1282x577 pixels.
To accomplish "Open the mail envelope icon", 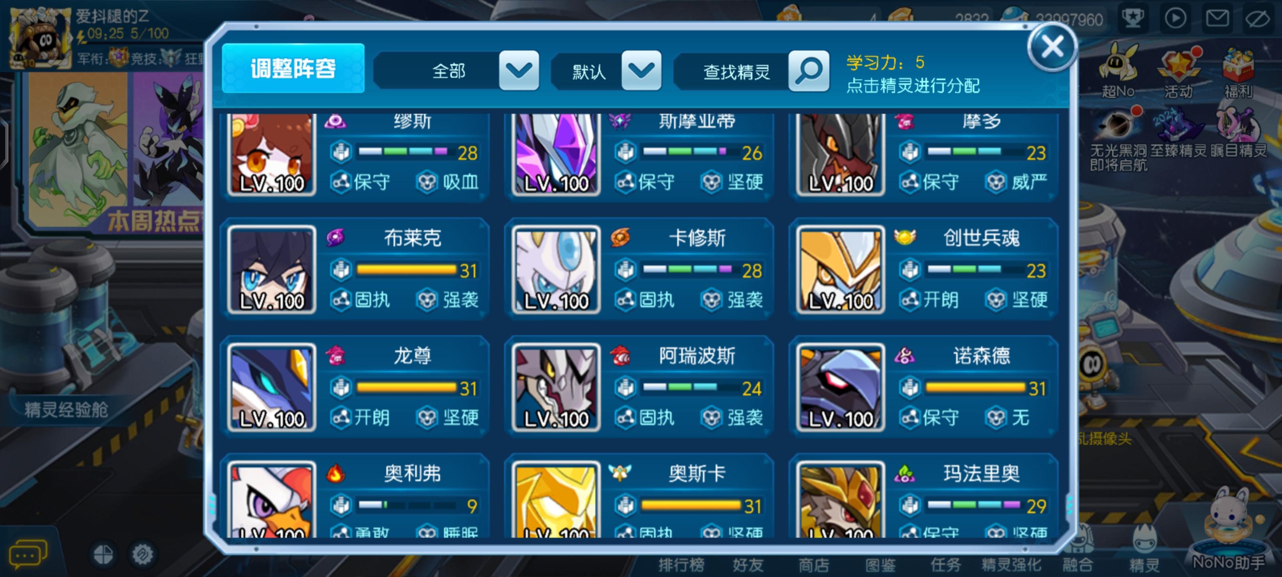I will click(1217, 18).
